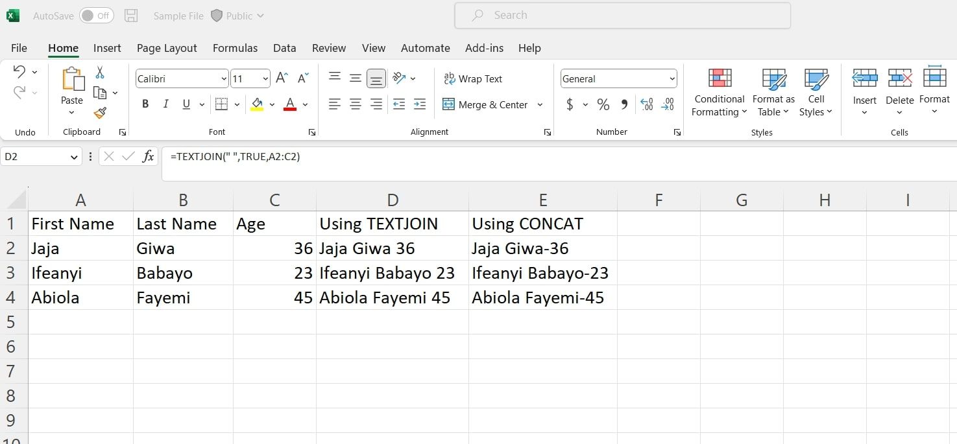The width and height of the screenshot is (957, 444).
Task: Switch to the Page Layout tab
Action: tap(167, 48)
